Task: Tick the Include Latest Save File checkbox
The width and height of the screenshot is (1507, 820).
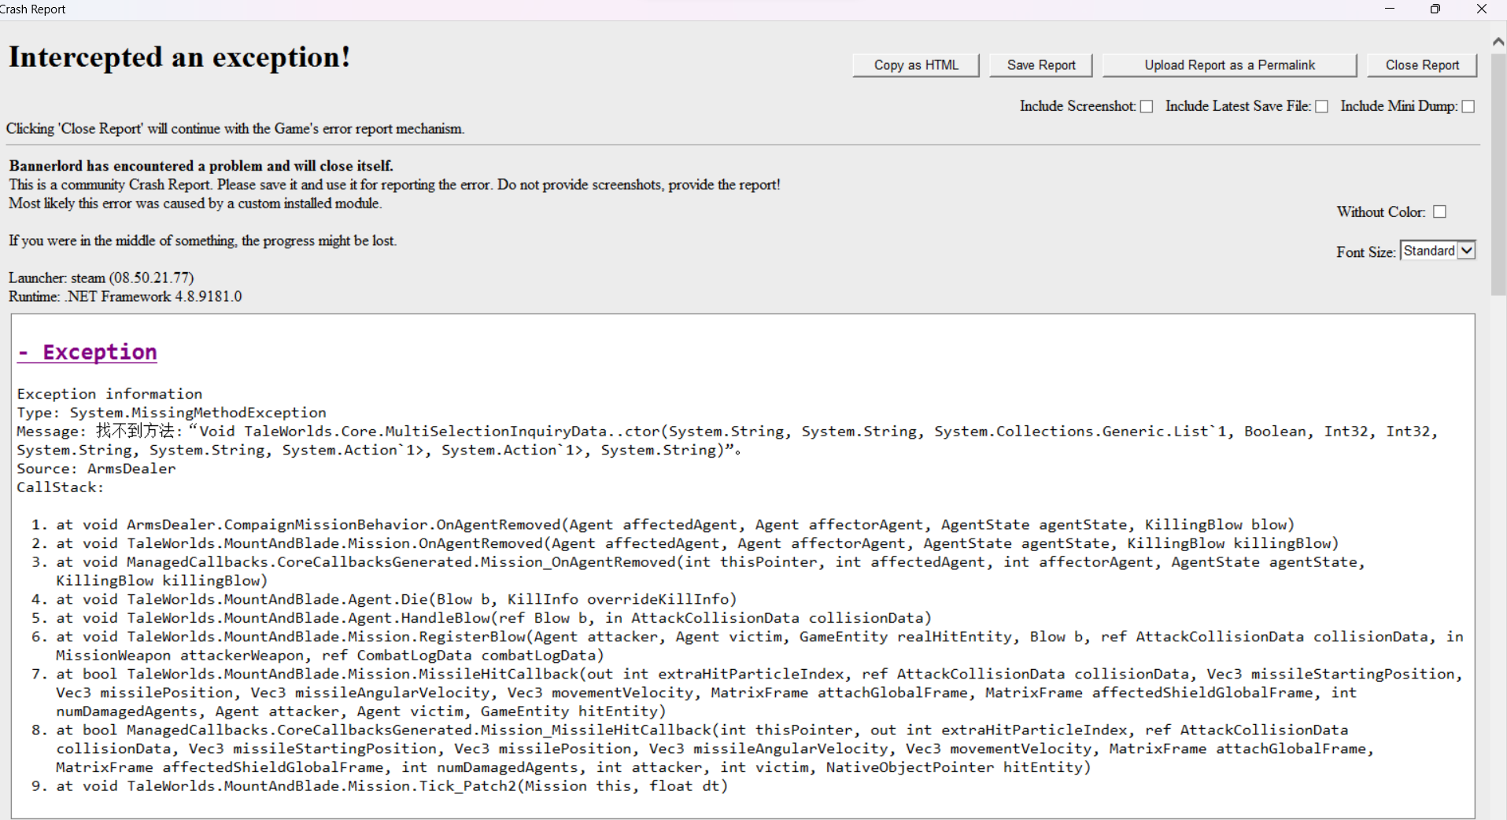Action: [x=1322, y=107]
